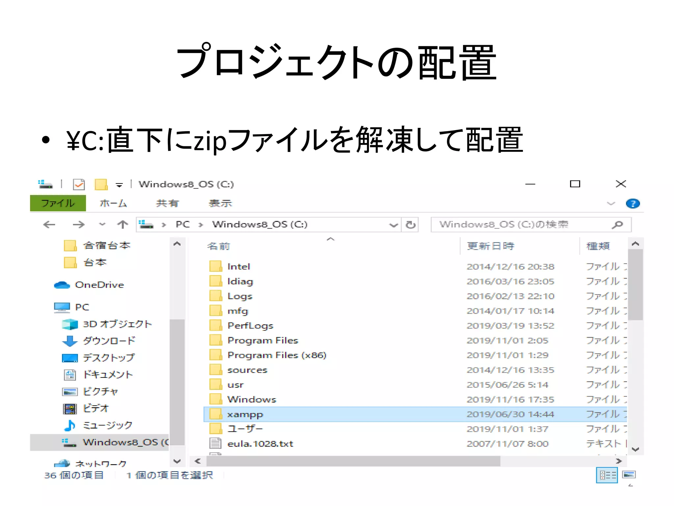
Task: Select the xampp folder
Action: tap(245, 414)
